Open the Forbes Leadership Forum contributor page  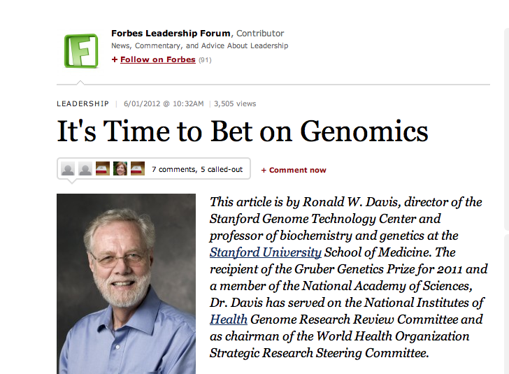pos(171,34)
